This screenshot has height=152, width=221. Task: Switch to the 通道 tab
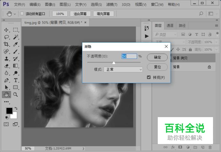pyautogui.click(x=170, y=25)
